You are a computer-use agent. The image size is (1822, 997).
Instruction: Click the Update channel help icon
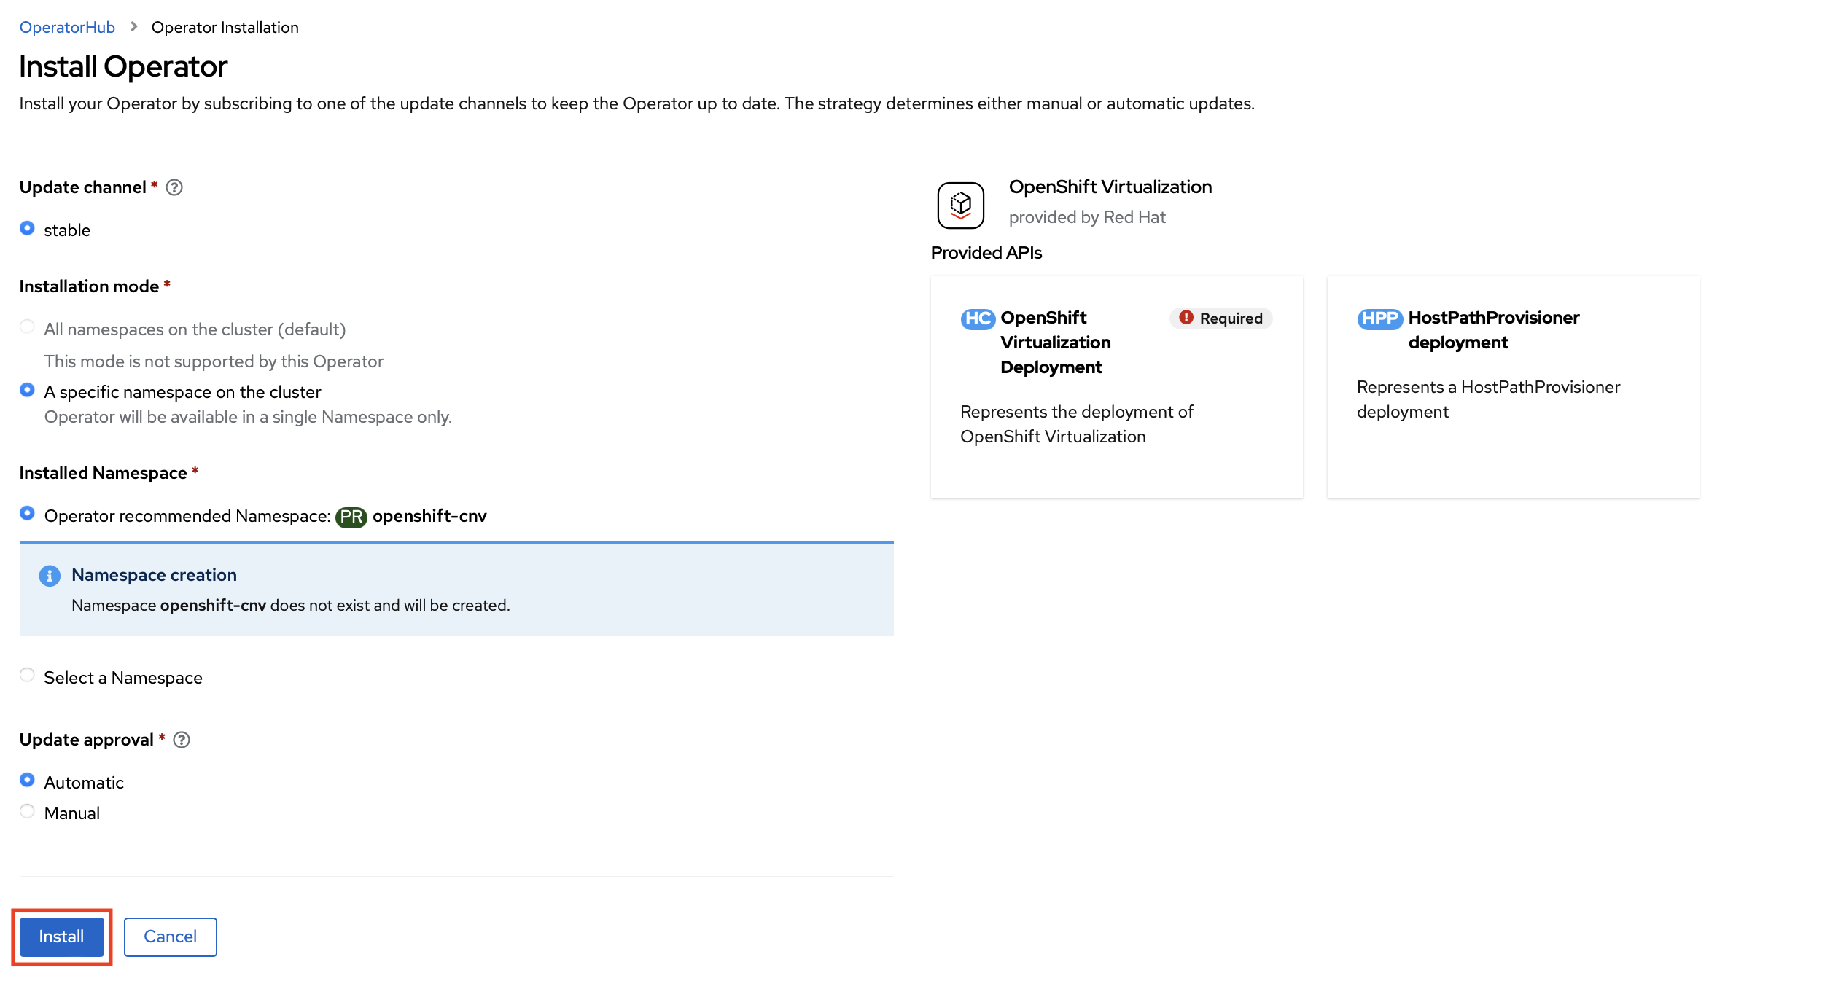tap(174, 187)
